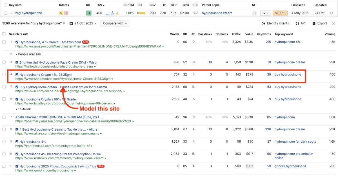Click image icon beside parkmedspa Hydroquinone 4% result

(17, 142)
